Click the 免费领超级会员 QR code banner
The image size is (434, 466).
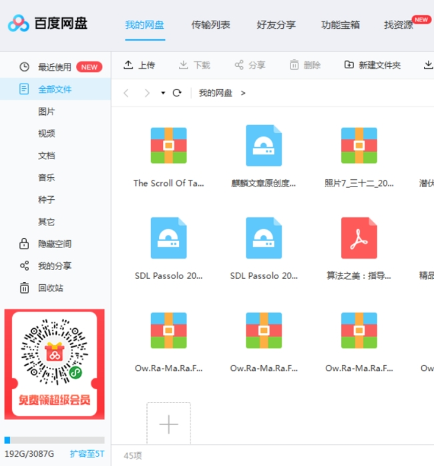54,364
